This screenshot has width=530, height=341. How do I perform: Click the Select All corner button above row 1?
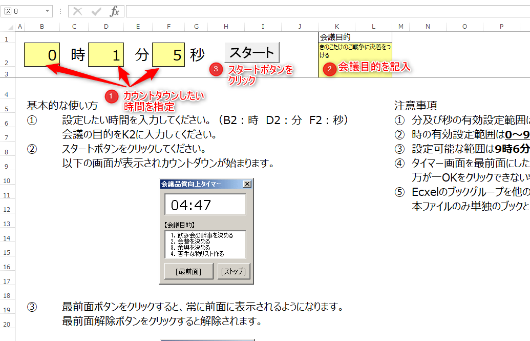point(11,26)
